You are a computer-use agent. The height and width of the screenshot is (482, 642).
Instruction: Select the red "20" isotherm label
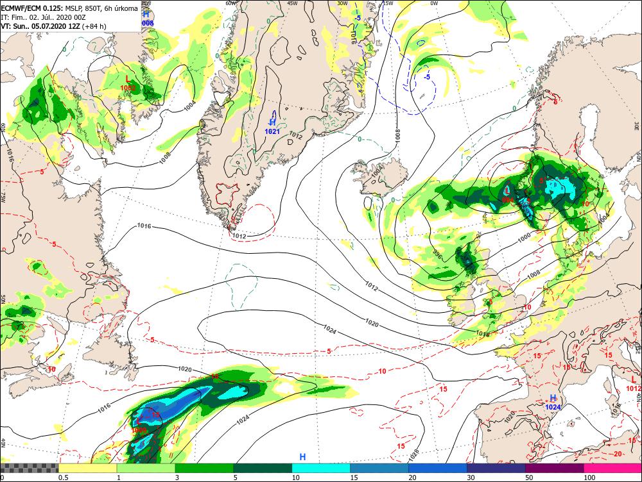618,454
